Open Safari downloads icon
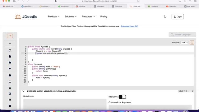Image resolution: width=199 pixels, height=112 pixels. [x=180, y=1]
